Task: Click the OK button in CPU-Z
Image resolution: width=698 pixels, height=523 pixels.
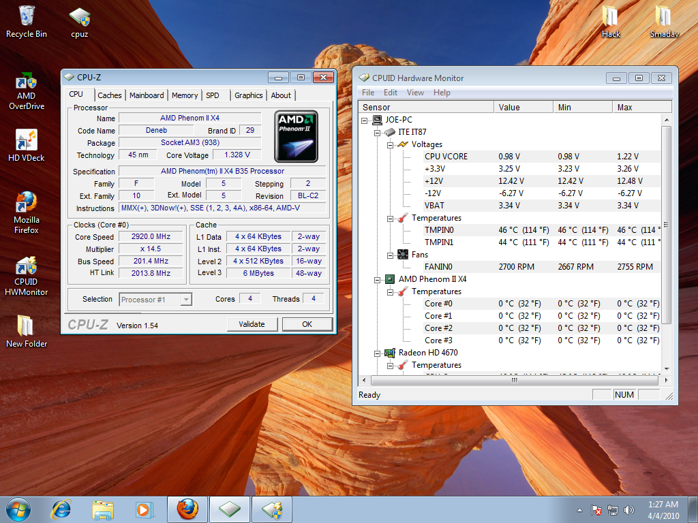Action: click(x=307, y=324)
